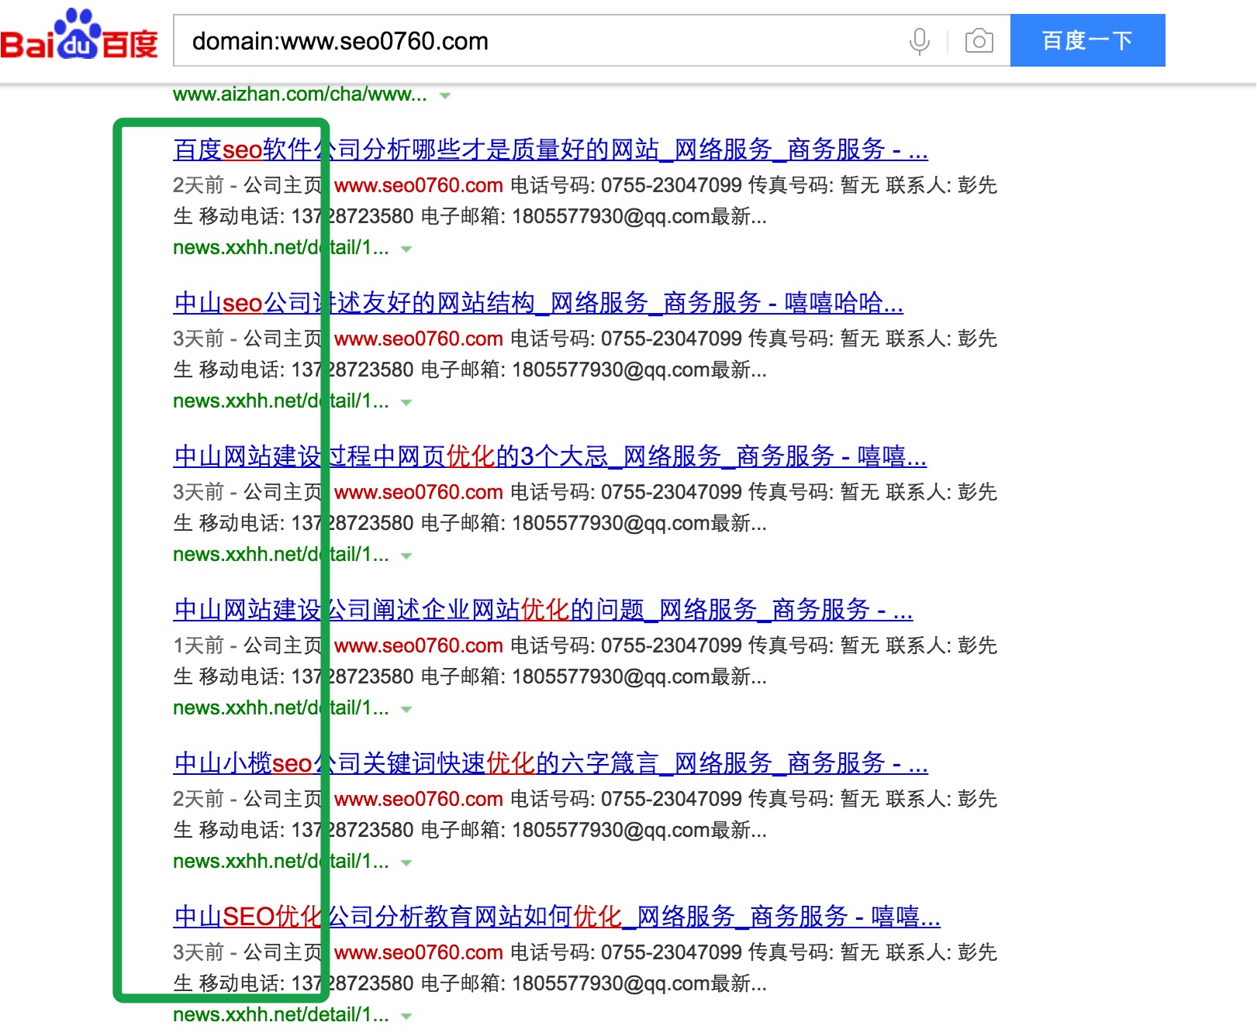Expand the arrow under the 中山seo公司讲述 result
Image resolution: width=1257 pixels, height=1036 pixels.
pos(406,403)
